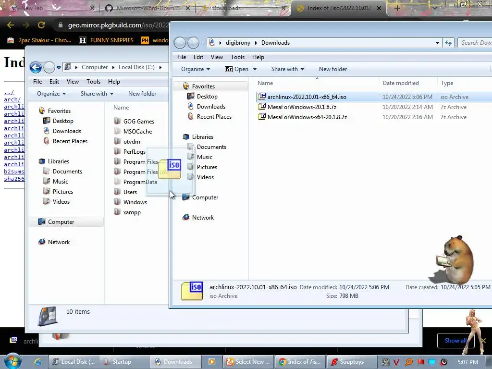This screenshot has width=492, height=369.
Task: Open Videos library in Downloads window
Action: tap(205, 177)
